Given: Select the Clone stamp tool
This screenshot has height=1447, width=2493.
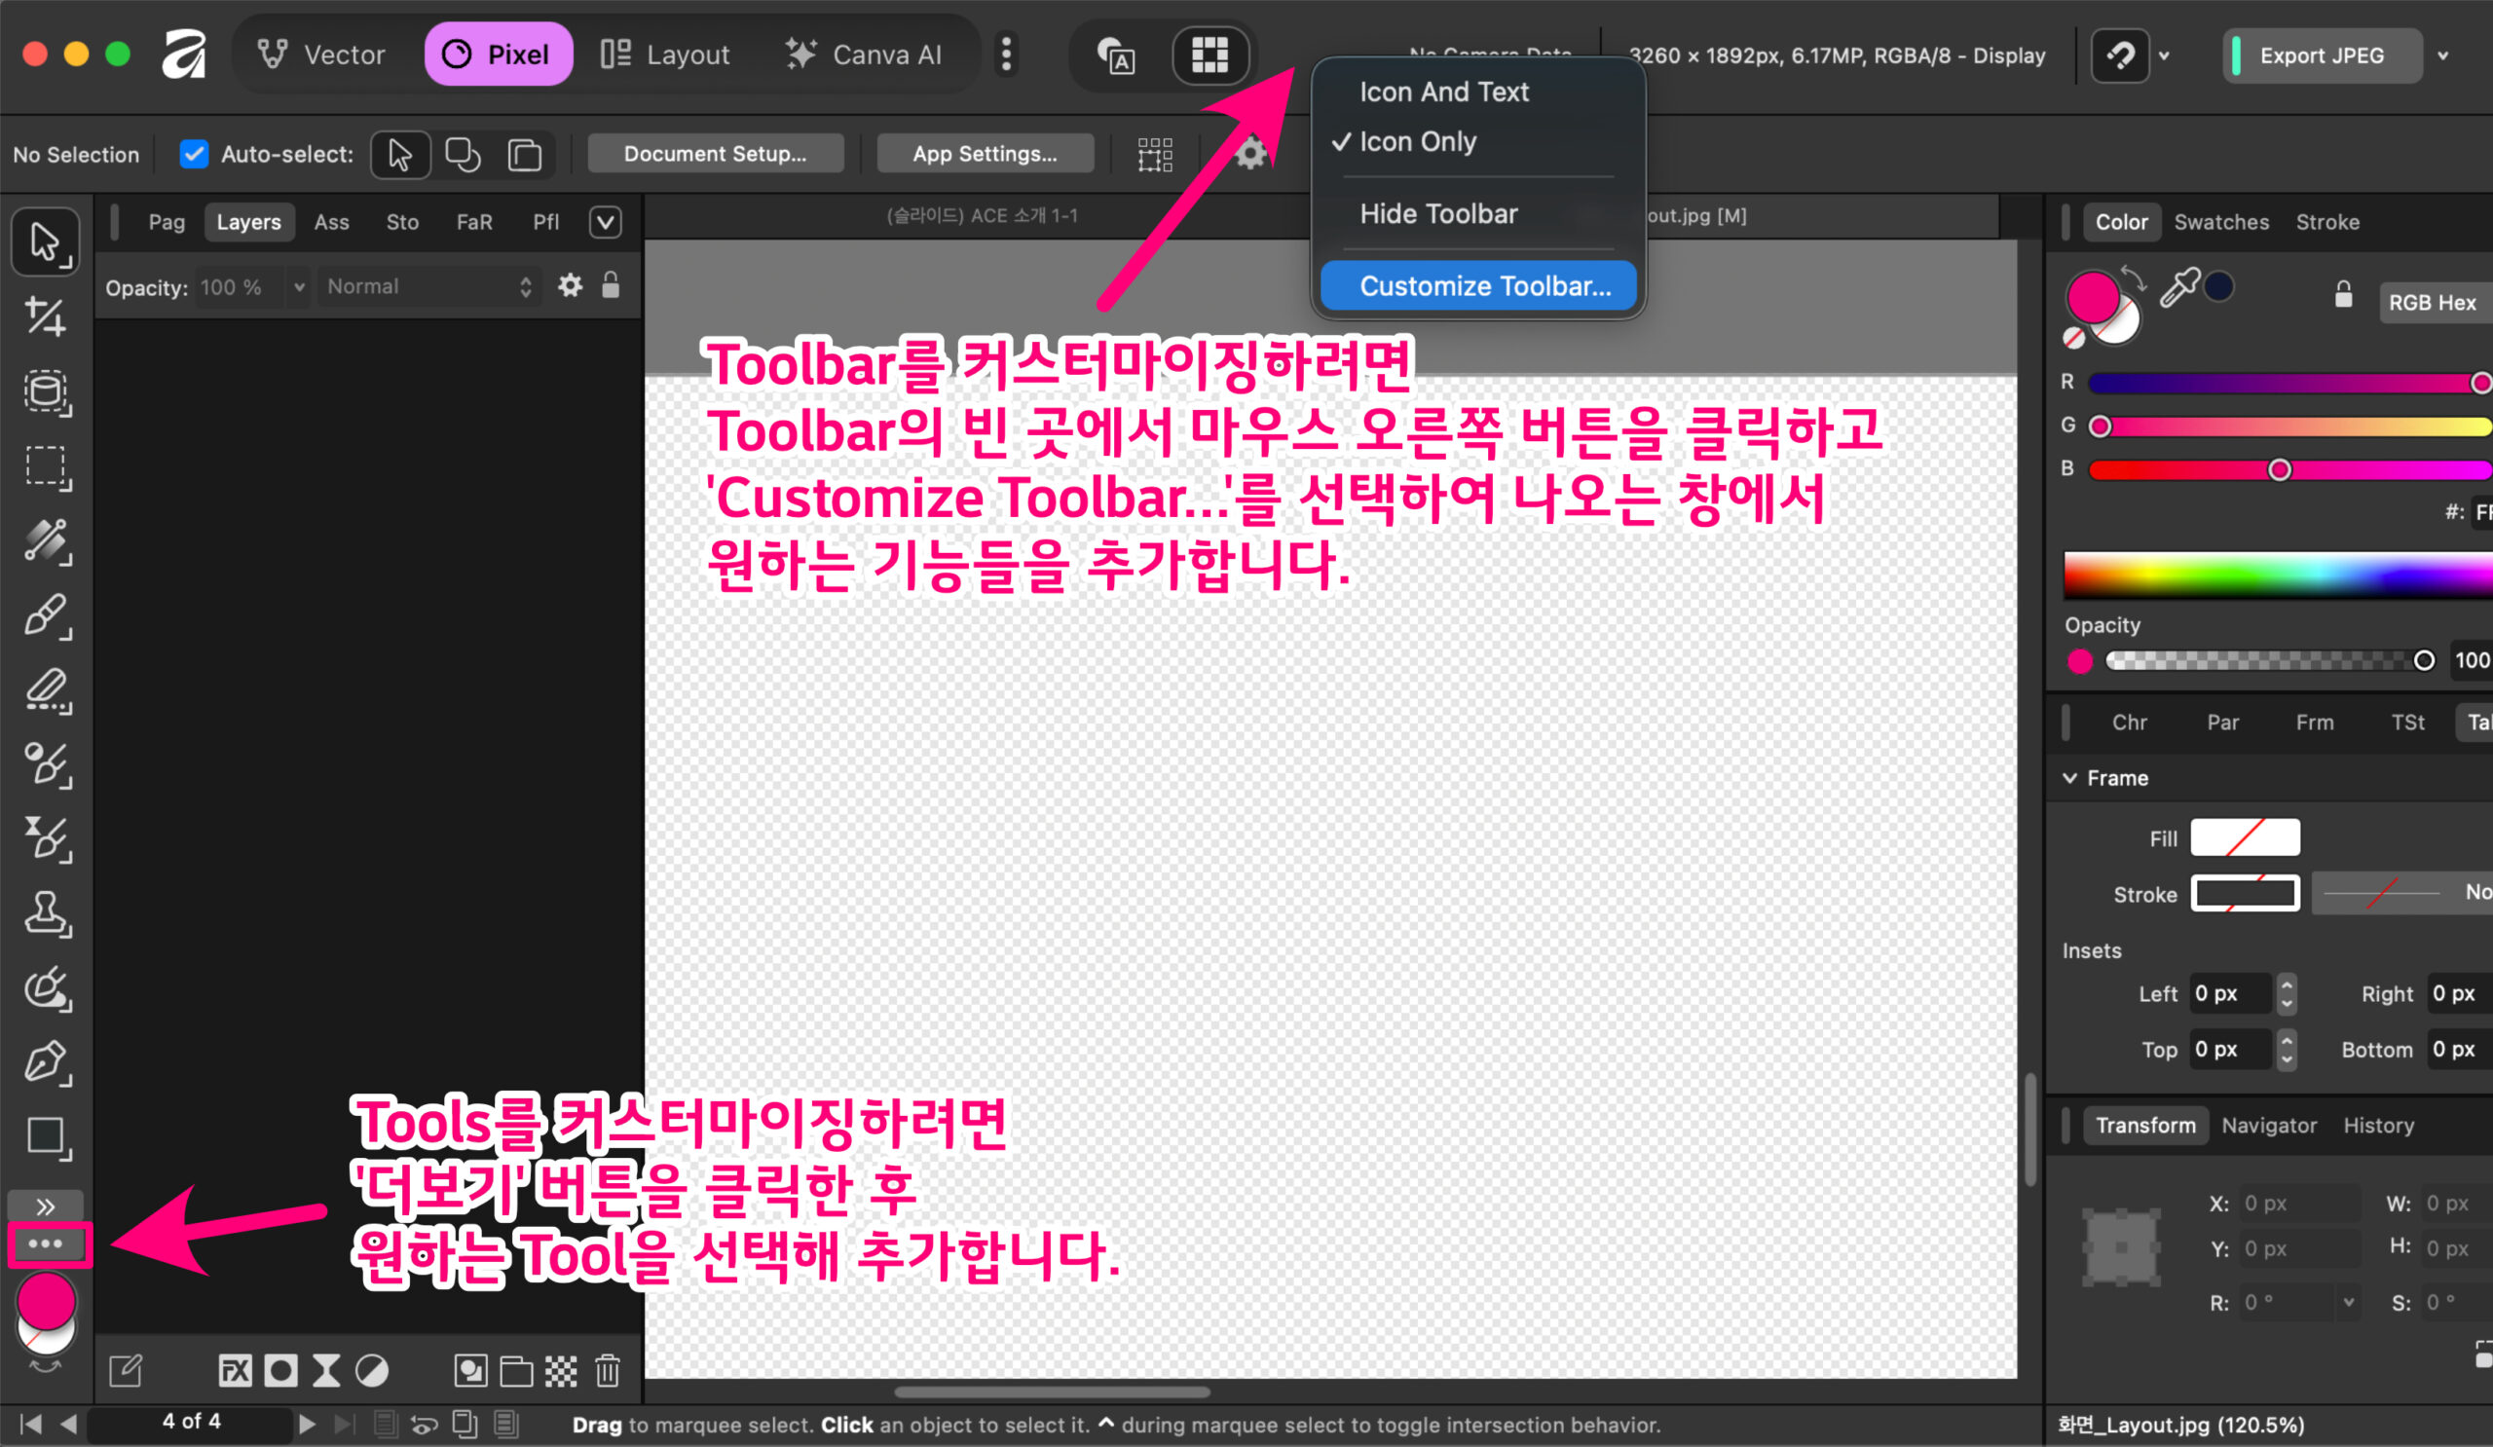Looking at the screenshot, I should (x=46, y=913).
